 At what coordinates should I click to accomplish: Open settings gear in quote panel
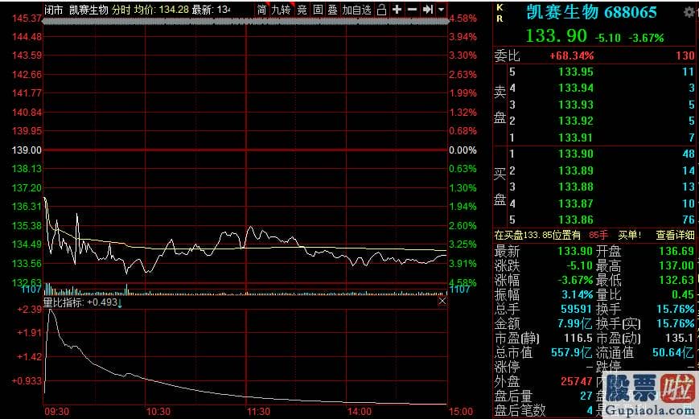(689, 12)
